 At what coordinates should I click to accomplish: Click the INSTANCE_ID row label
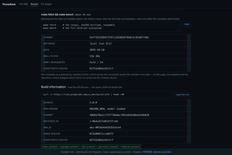51,121
